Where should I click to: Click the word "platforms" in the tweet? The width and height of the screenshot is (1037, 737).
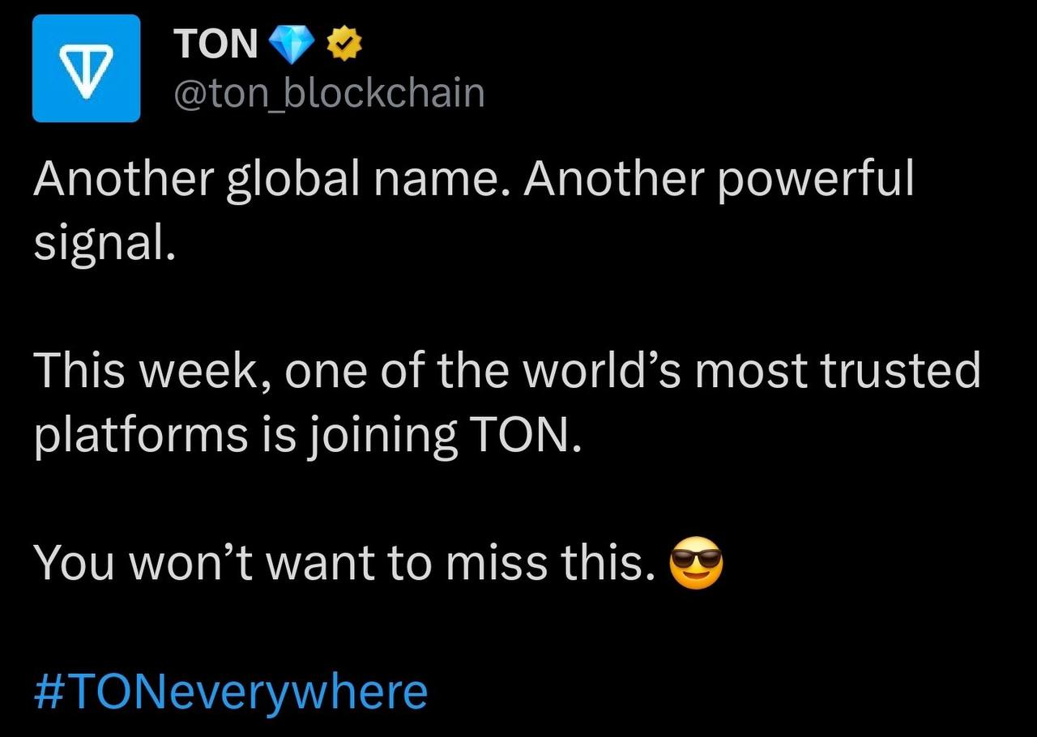click(141, 437)
